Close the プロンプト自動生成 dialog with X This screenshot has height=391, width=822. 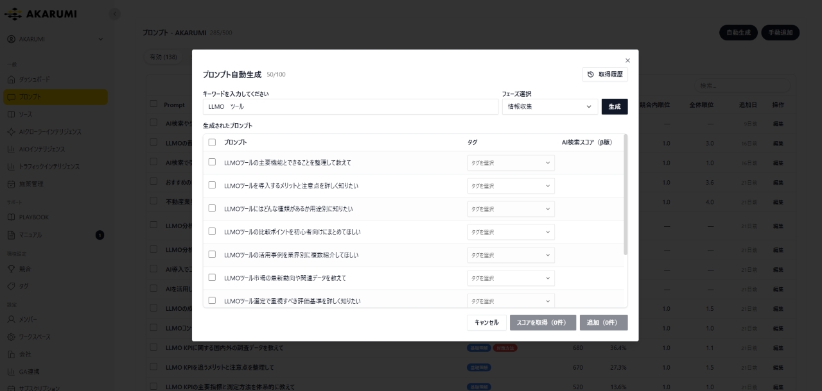point(627,60)
